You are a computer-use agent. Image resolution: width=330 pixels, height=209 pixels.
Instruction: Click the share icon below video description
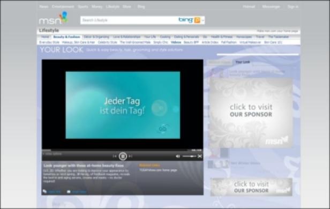(44, 191)
